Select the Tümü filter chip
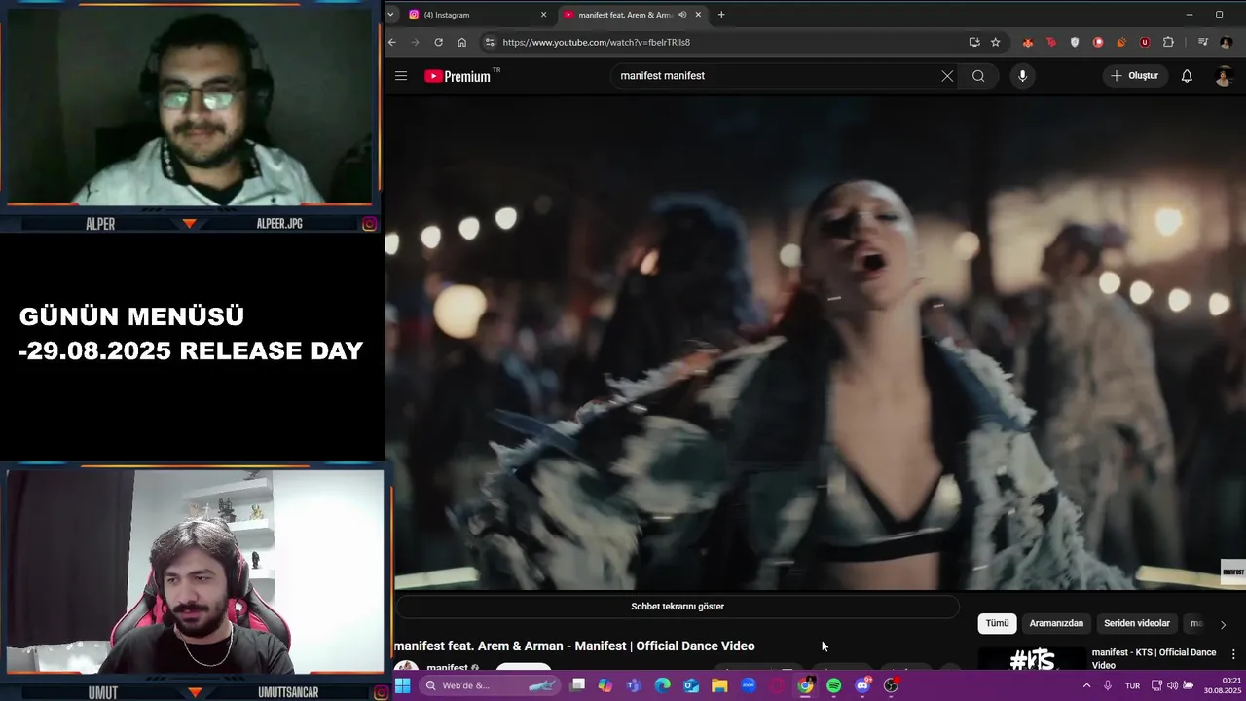The image size is (1246, 701). 997,623
